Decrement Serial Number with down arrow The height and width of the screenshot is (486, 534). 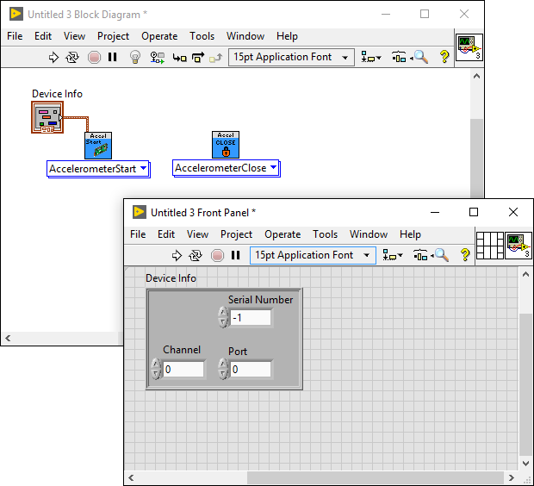[x=223, y=322]
